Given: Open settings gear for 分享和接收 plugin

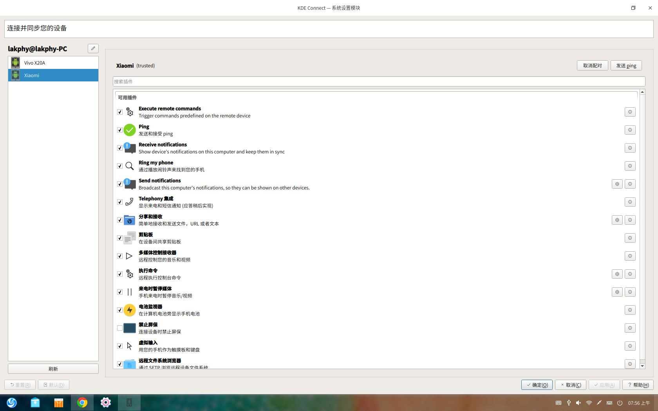Looking at the screenshot, I should 617,220.
